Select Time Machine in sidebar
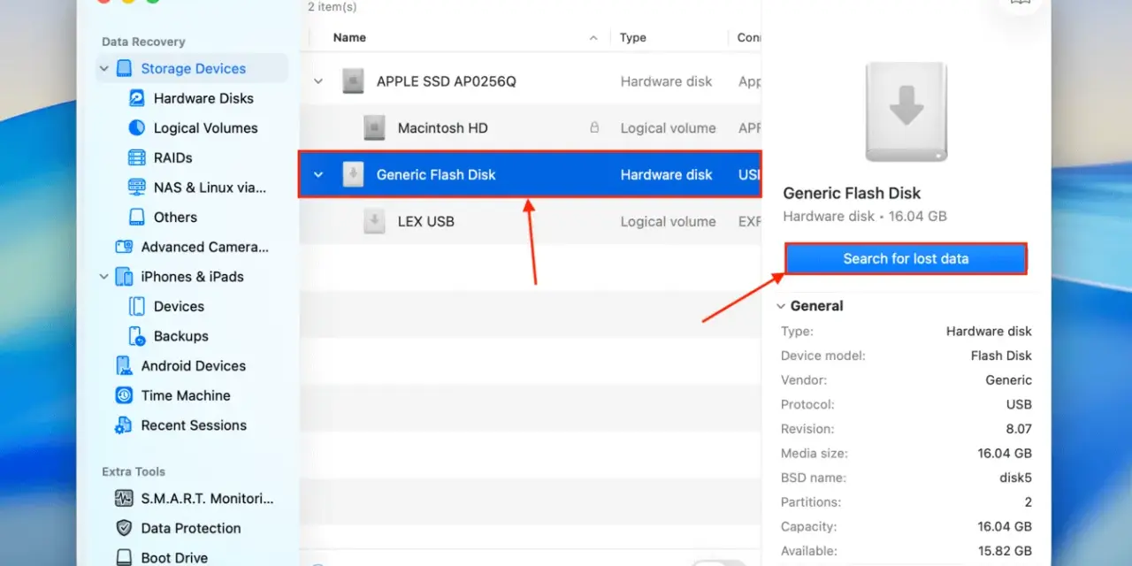 (x=186, y=395)
